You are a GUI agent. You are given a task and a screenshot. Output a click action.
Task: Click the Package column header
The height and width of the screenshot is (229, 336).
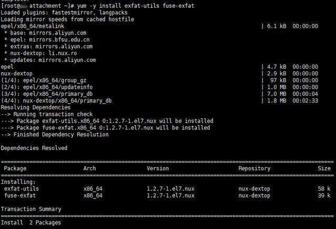15,169
